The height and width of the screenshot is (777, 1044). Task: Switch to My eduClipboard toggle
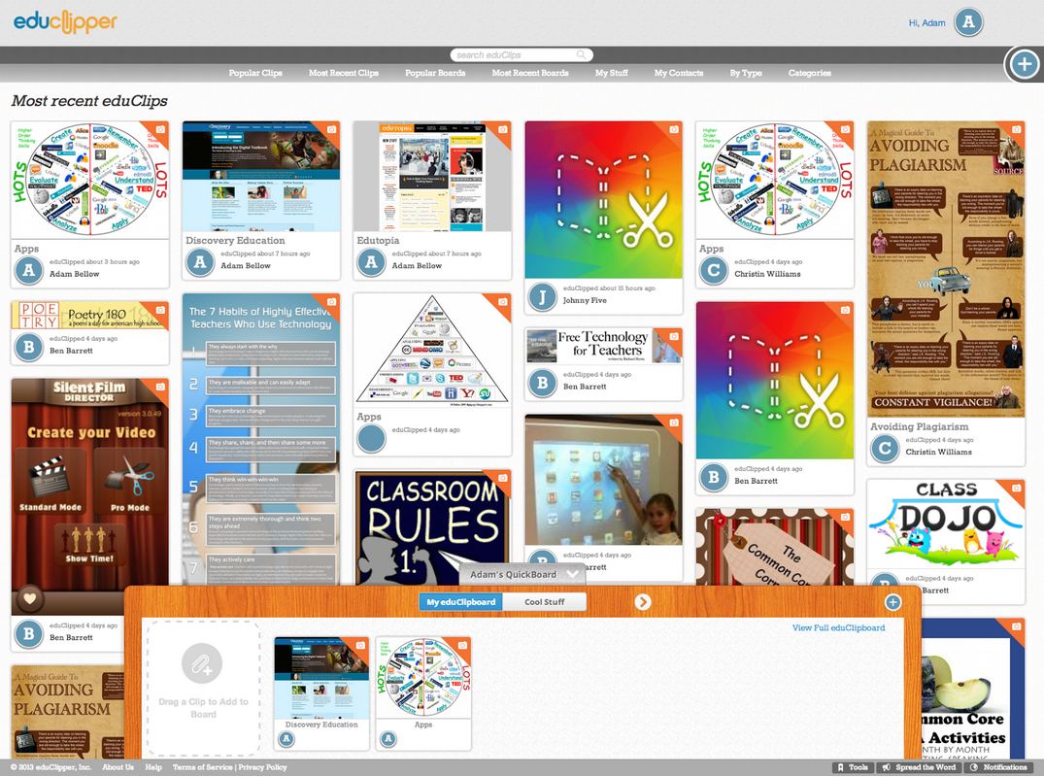[x=461, y=602]
